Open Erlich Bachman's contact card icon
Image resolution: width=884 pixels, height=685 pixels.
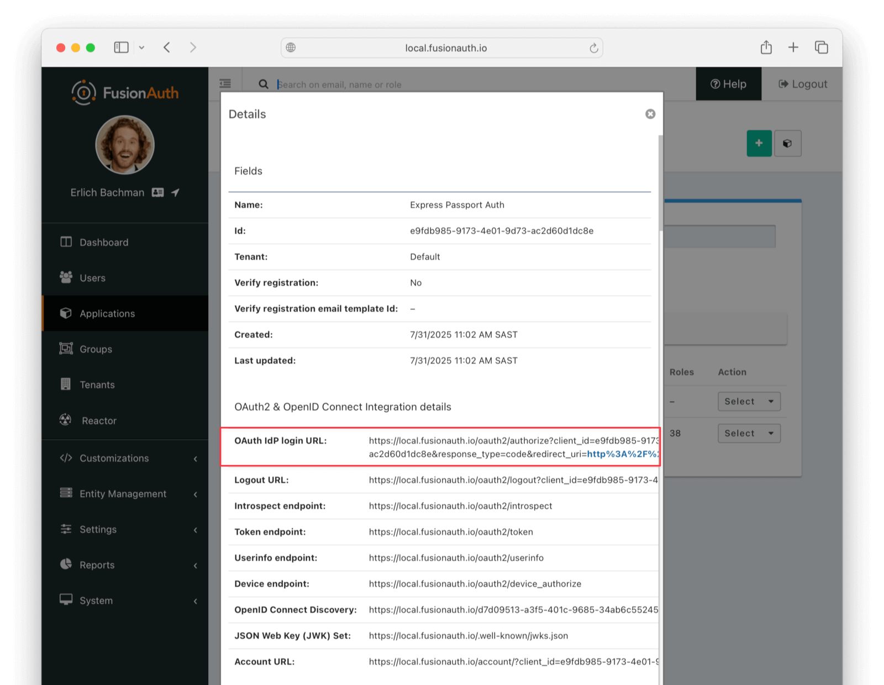click(x=158, y=192)
